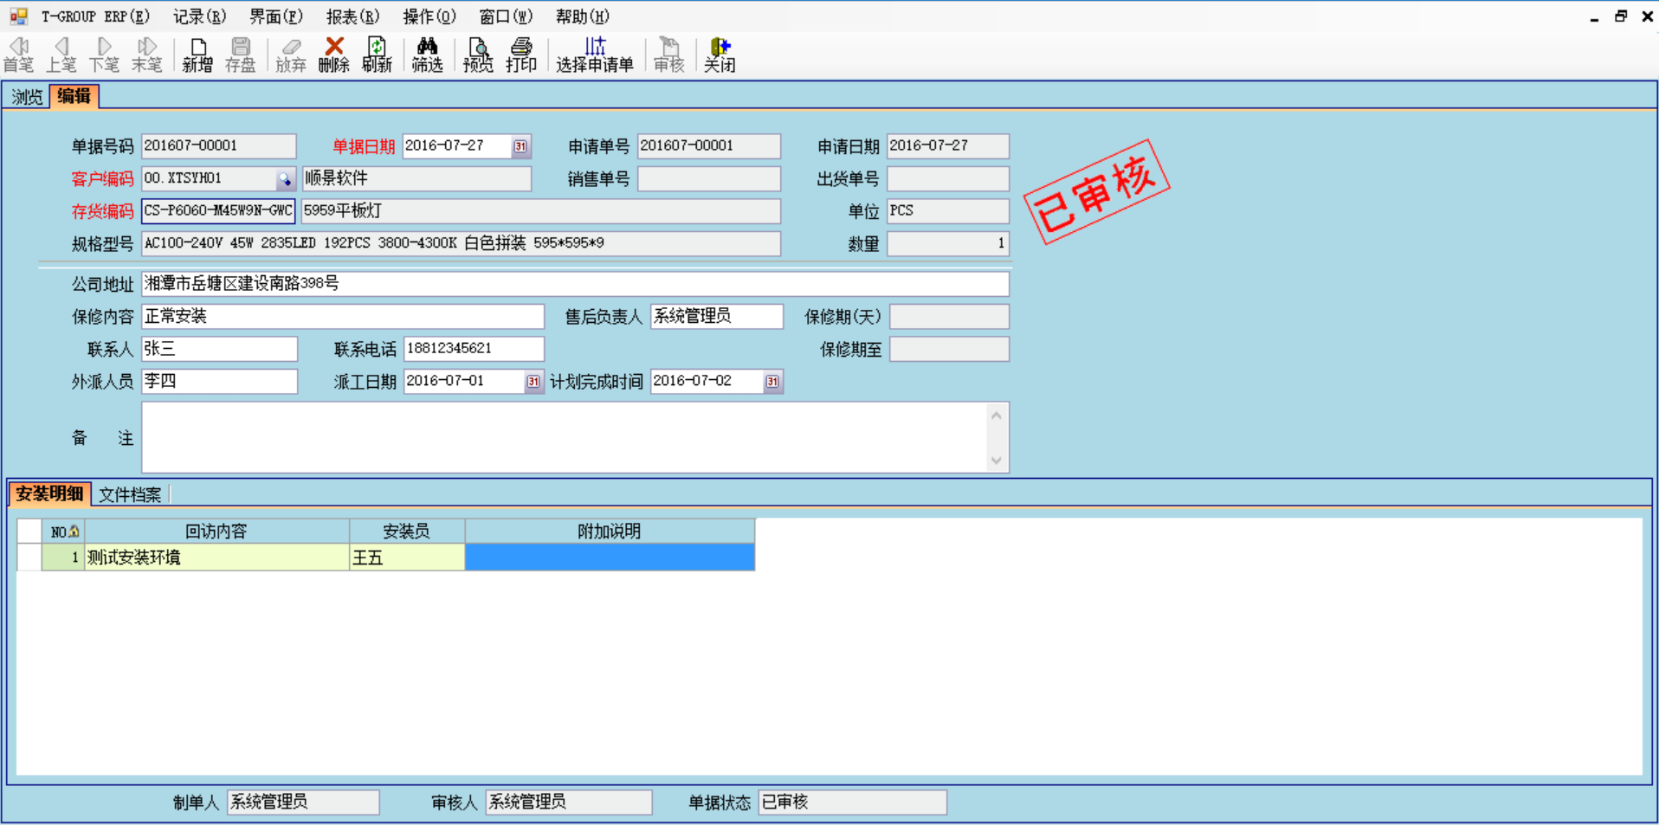Click the 联系电话 field
Viewport: 1659px width, 825px height.
[474, 349]
